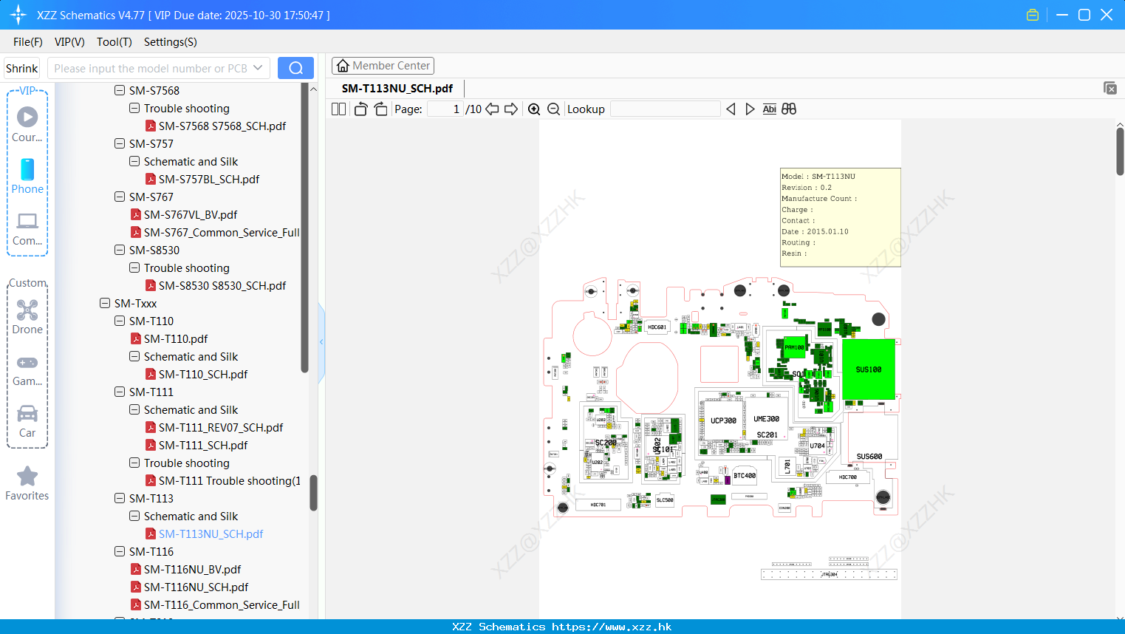Zoom in on the schematic
This screenshot has height=634, width=1125.
click(x=534, y=109)
